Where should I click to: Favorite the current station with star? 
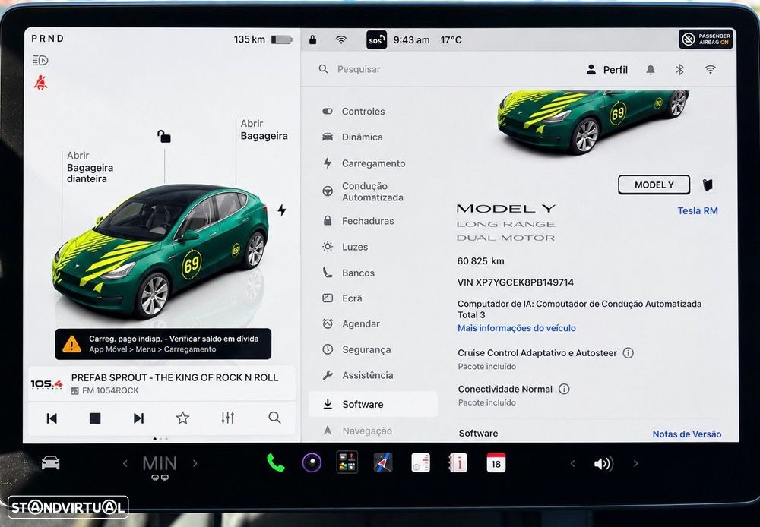182,418
